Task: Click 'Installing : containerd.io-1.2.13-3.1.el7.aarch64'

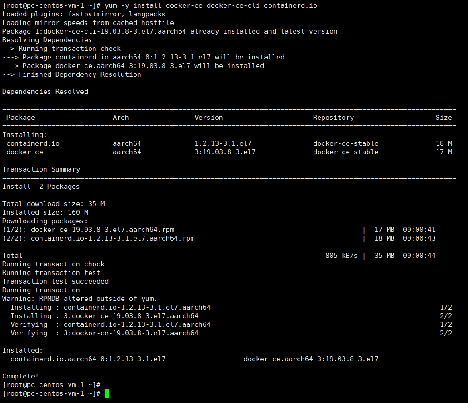Action: click(111, 308)
